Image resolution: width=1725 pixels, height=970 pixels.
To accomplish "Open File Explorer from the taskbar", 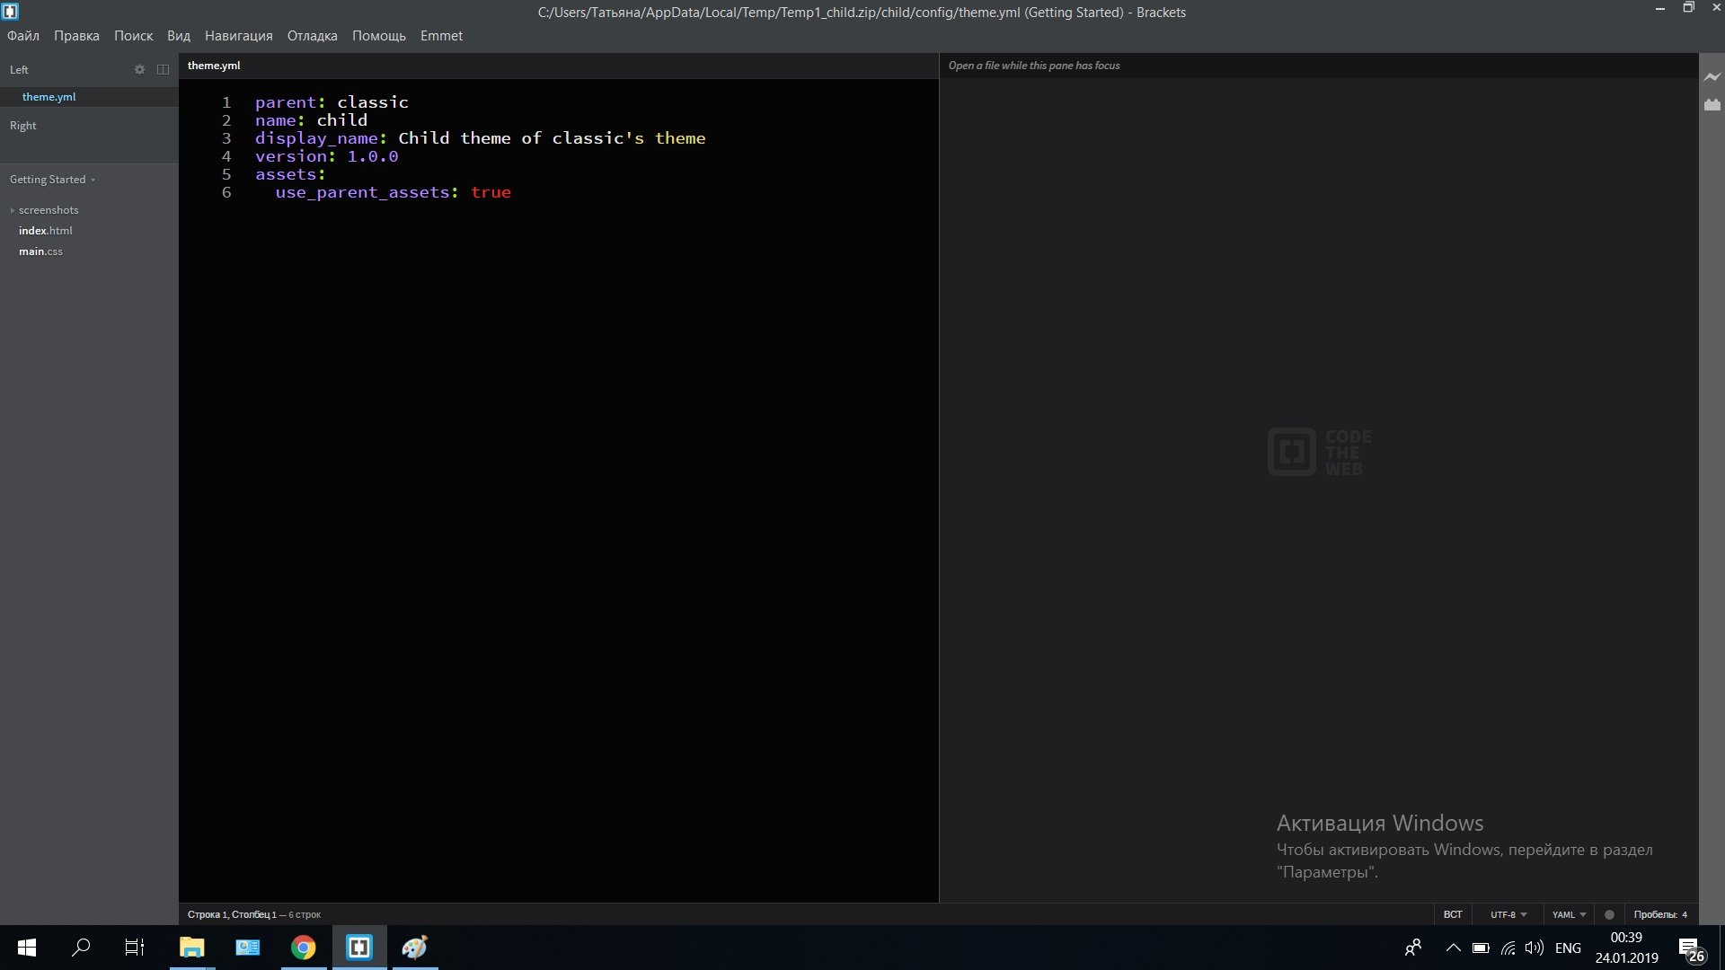I will tap(192, 948).
